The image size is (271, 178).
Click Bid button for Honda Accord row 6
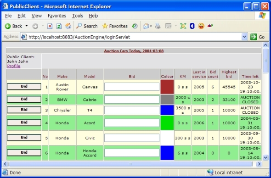click(x=24, y=152)
